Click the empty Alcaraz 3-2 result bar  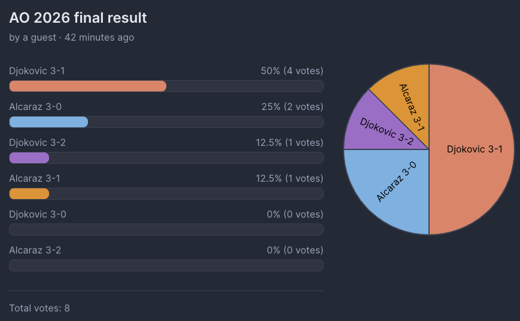click(x=166, y=265)
